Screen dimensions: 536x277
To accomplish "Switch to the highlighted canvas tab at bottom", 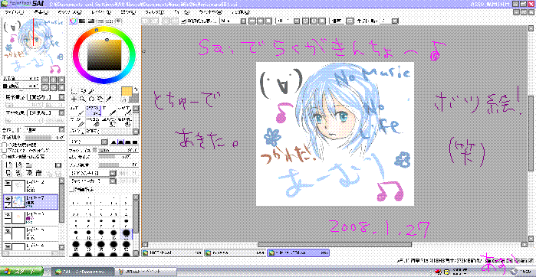I will 298,253.
